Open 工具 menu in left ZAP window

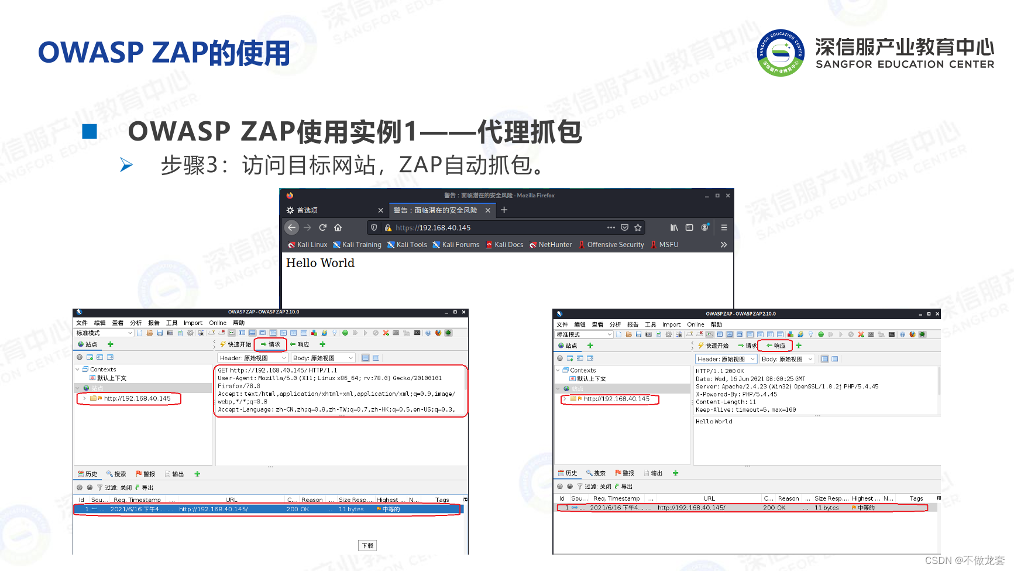point(171,323)
